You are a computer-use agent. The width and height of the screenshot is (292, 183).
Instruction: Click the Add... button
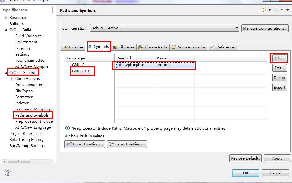point(279,58)
